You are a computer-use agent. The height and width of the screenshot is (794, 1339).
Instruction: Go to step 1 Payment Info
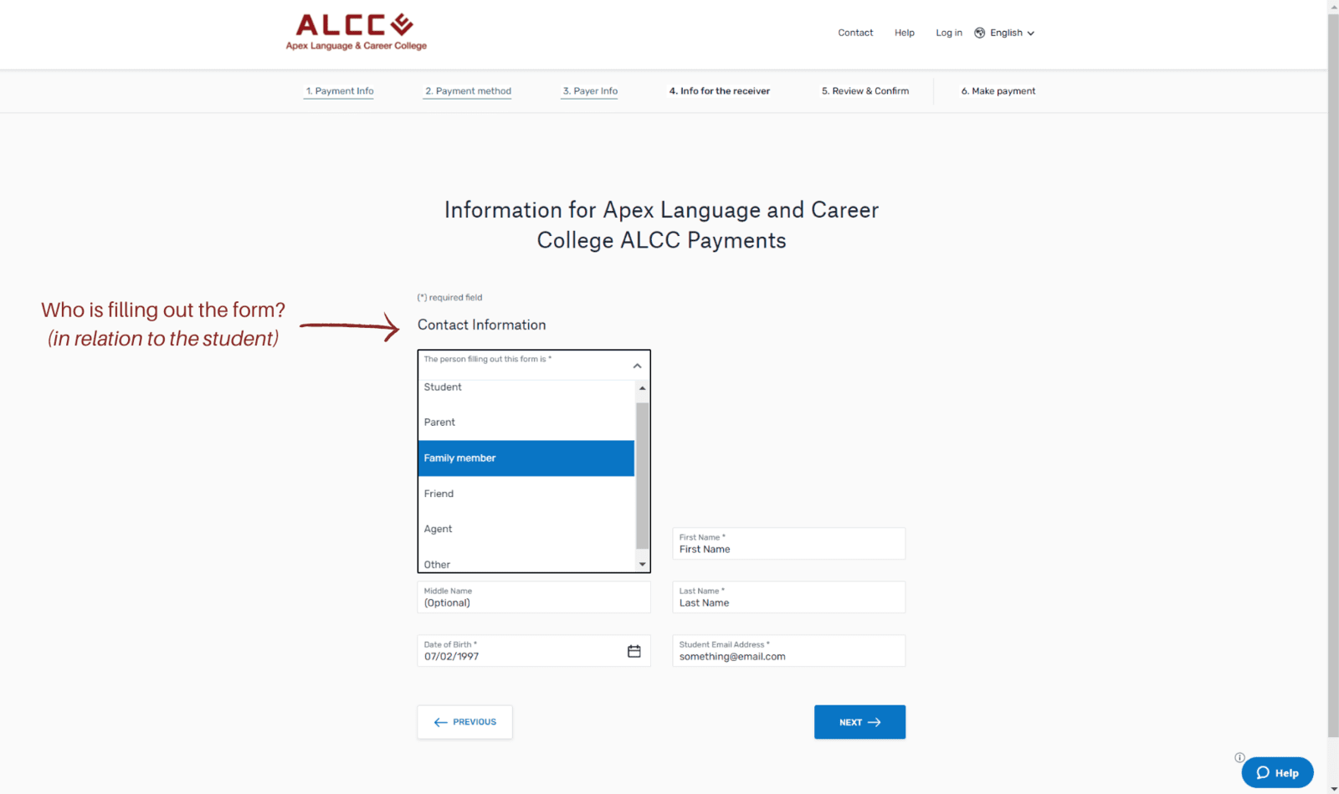340,91
